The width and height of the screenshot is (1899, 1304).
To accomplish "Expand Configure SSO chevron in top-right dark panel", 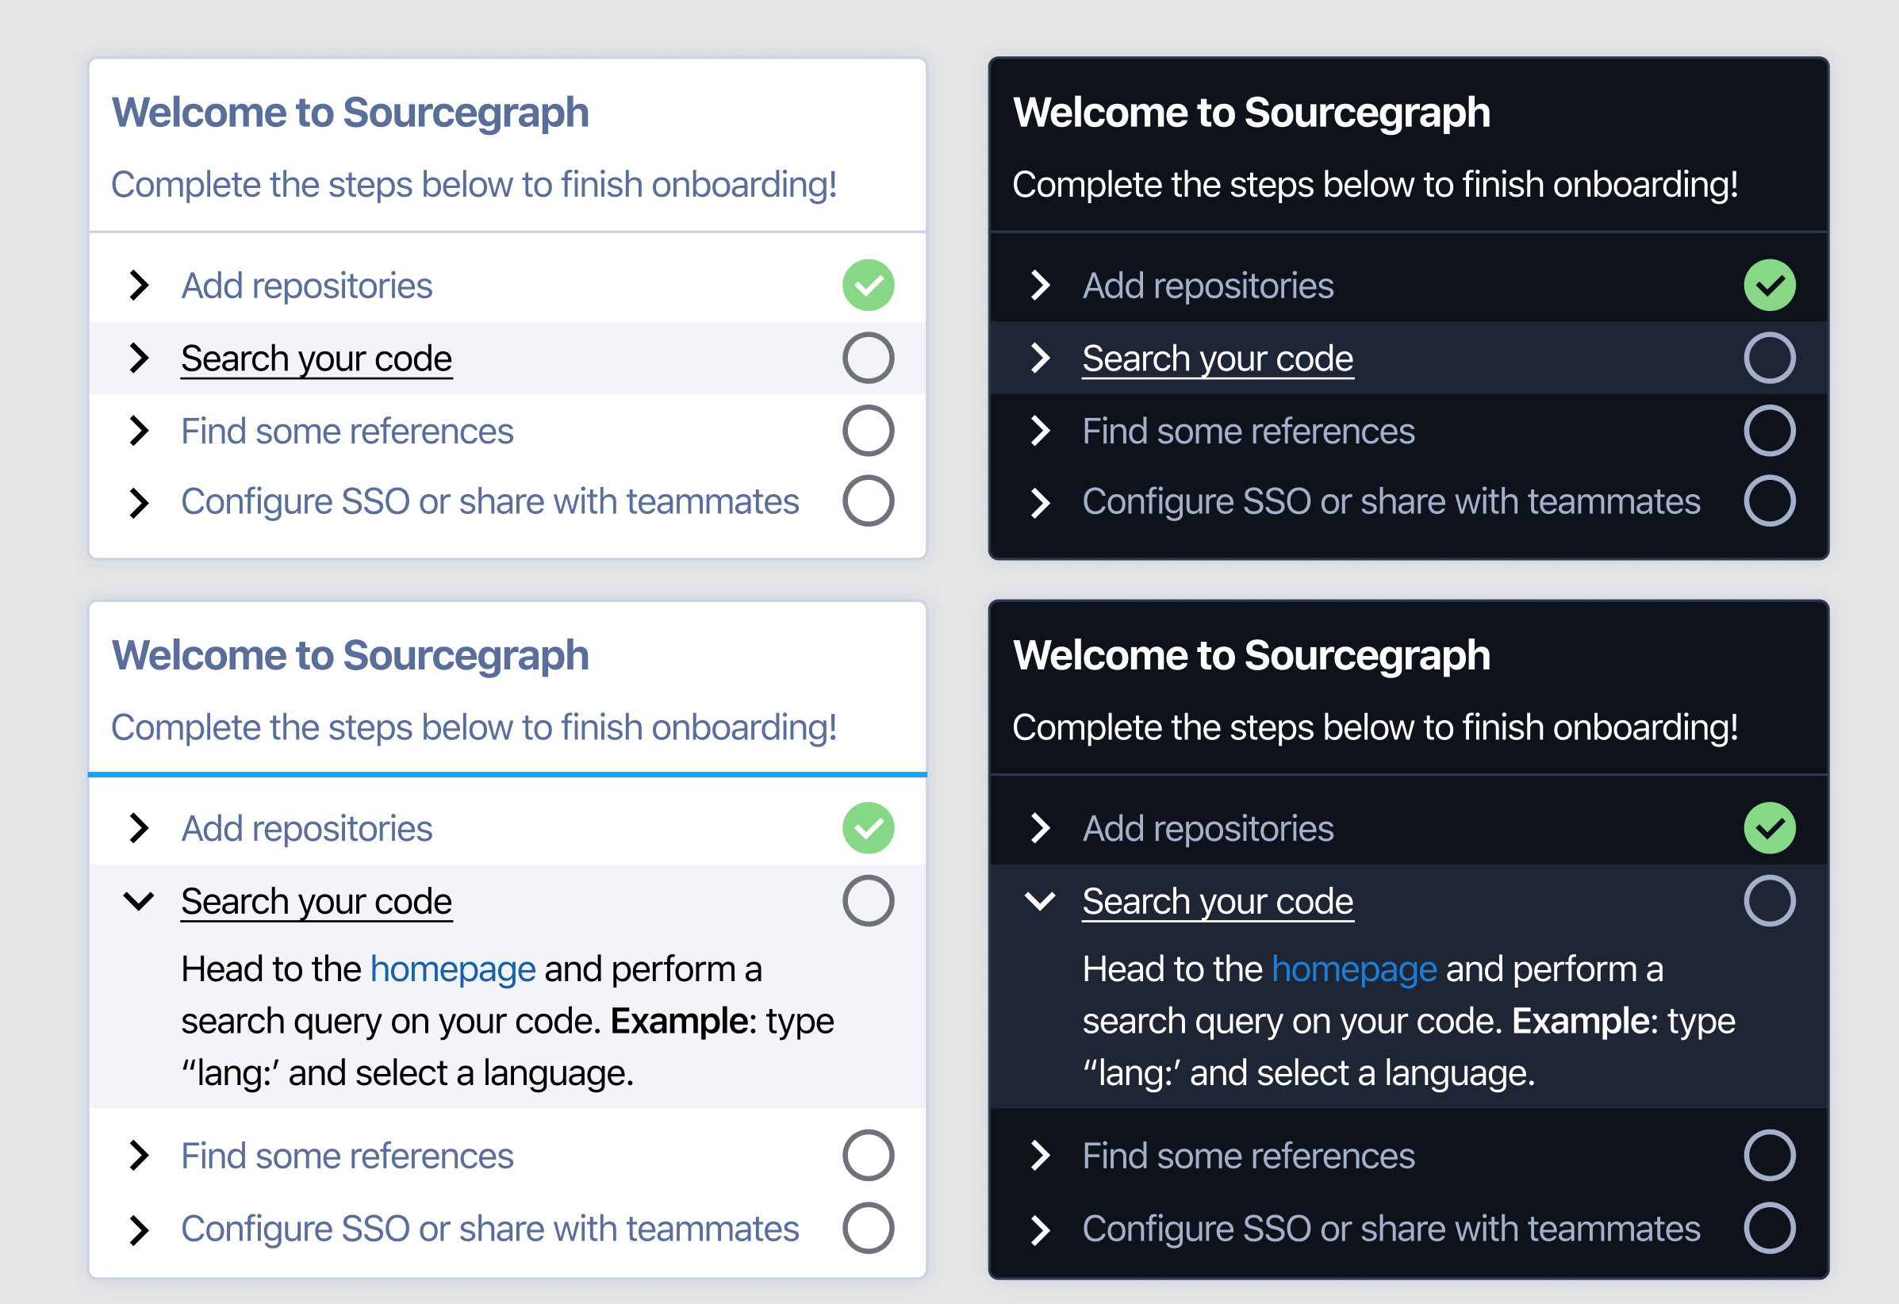I will click(x=1039, y=502).
